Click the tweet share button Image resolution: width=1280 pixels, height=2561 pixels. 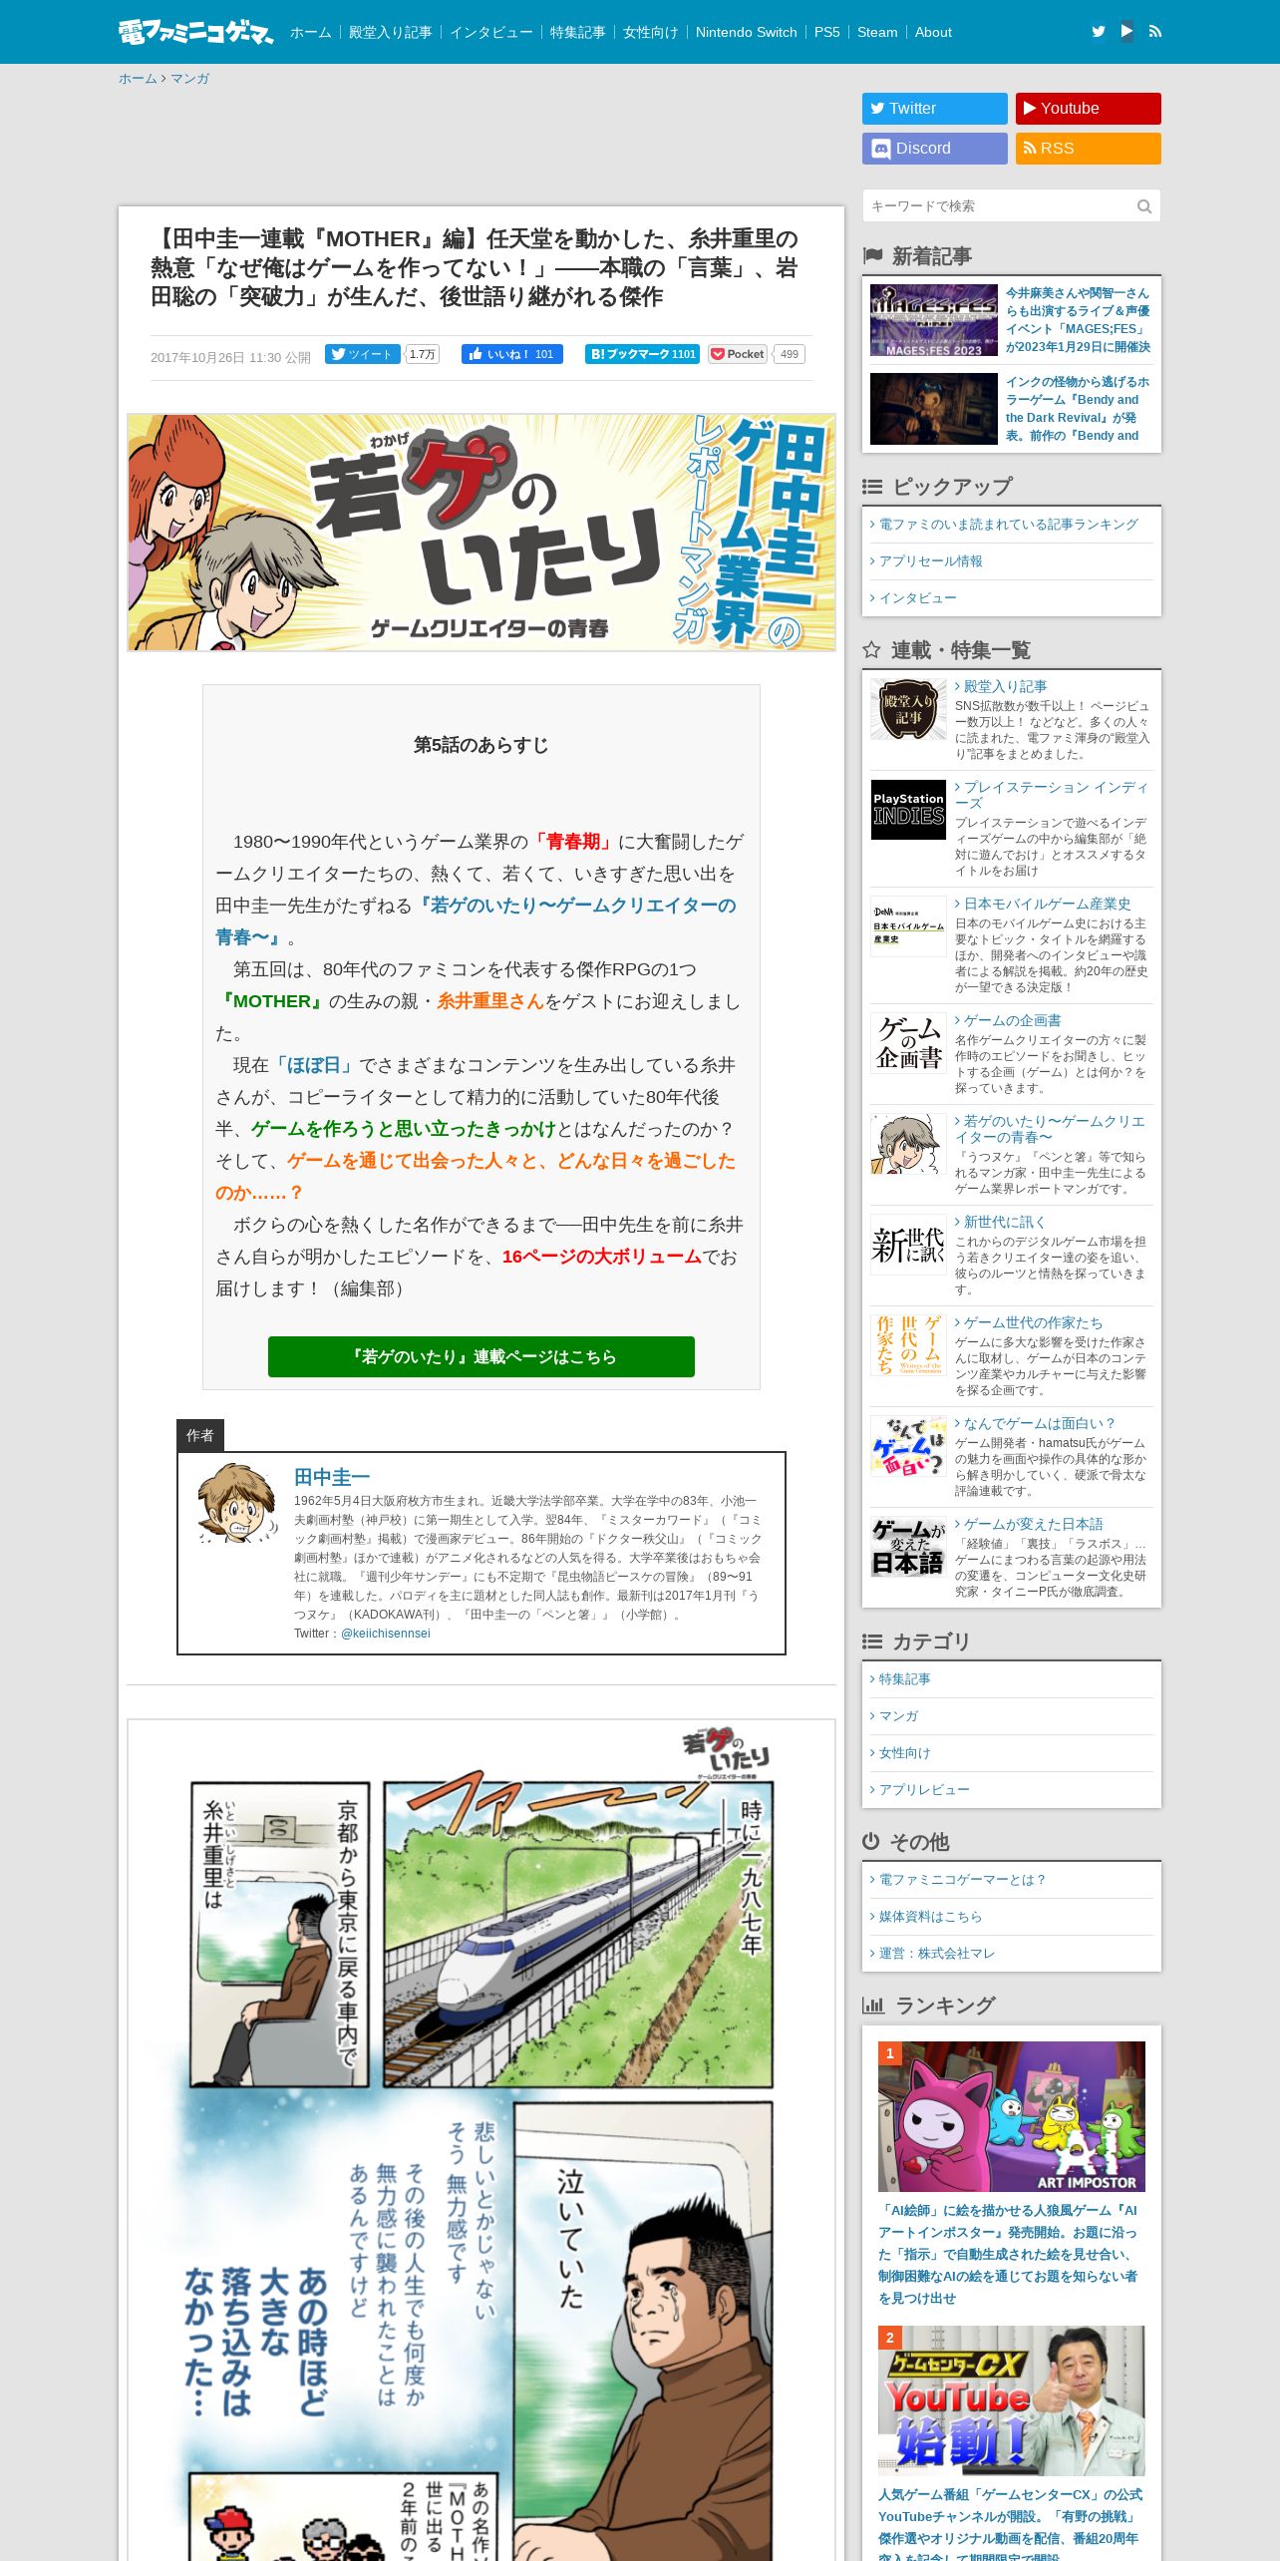click(362, 354)
